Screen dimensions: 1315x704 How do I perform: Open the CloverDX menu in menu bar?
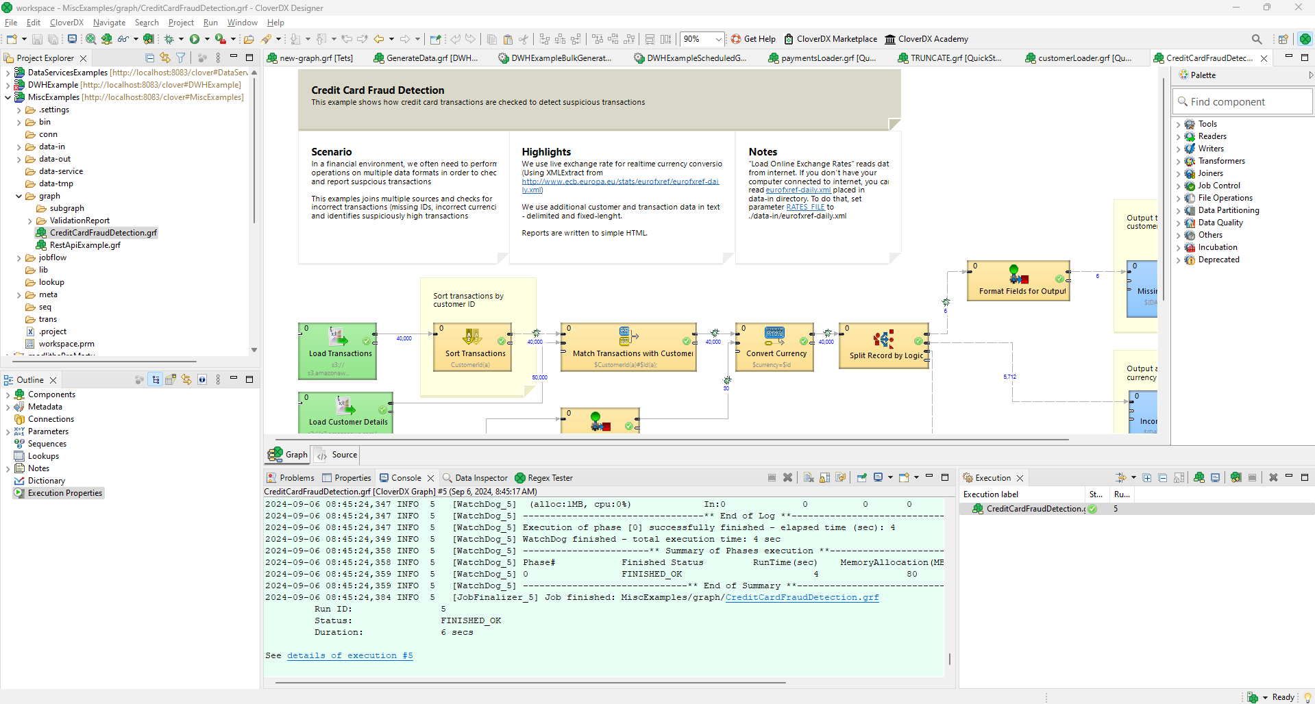(x=66, y=23)
